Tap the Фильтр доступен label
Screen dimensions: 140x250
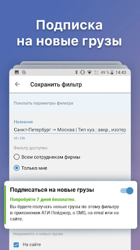[x=30, y=148]
